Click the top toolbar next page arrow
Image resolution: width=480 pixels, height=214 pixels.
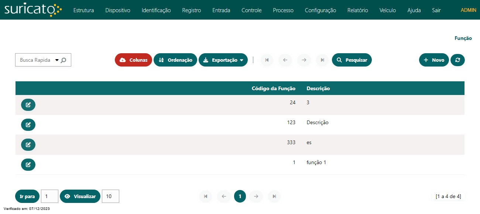coord(304,60)
